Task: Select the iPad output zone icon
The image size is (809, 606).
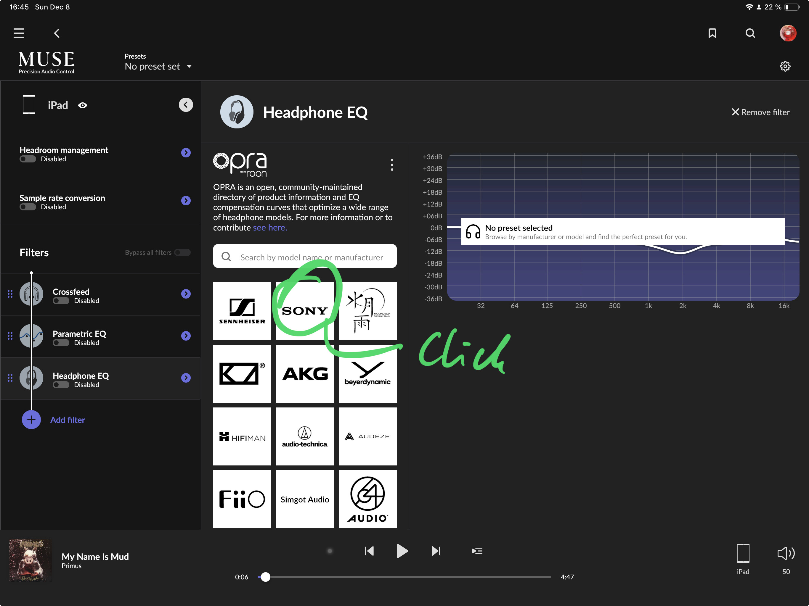Action: pos(743,553)
